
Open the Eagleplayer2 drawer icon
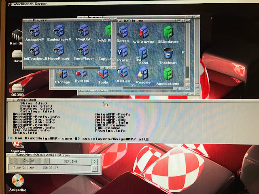tap(59, 31)
